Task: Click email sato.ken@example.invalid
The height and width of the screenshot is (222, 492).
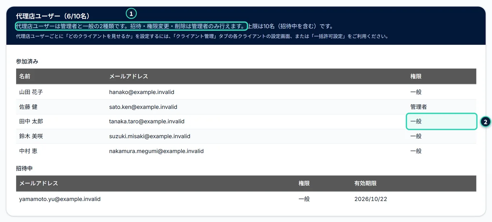Action: pos(143,107)
